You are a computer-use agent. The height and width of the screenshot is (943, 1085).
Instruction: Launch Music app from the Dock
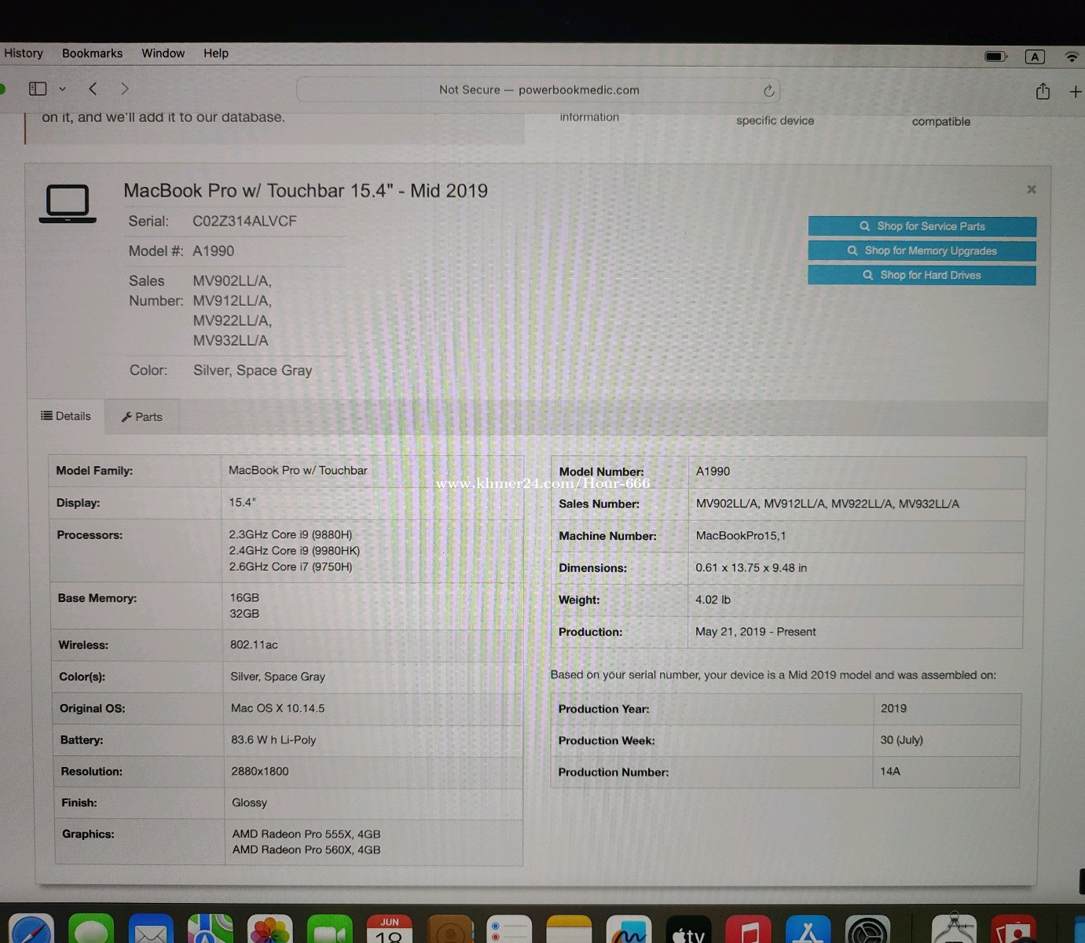coord(748,929)
